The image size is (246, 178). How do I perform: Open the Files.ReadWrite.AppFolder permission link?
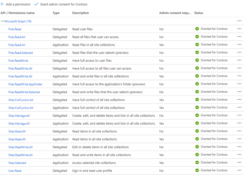point(26,84)
